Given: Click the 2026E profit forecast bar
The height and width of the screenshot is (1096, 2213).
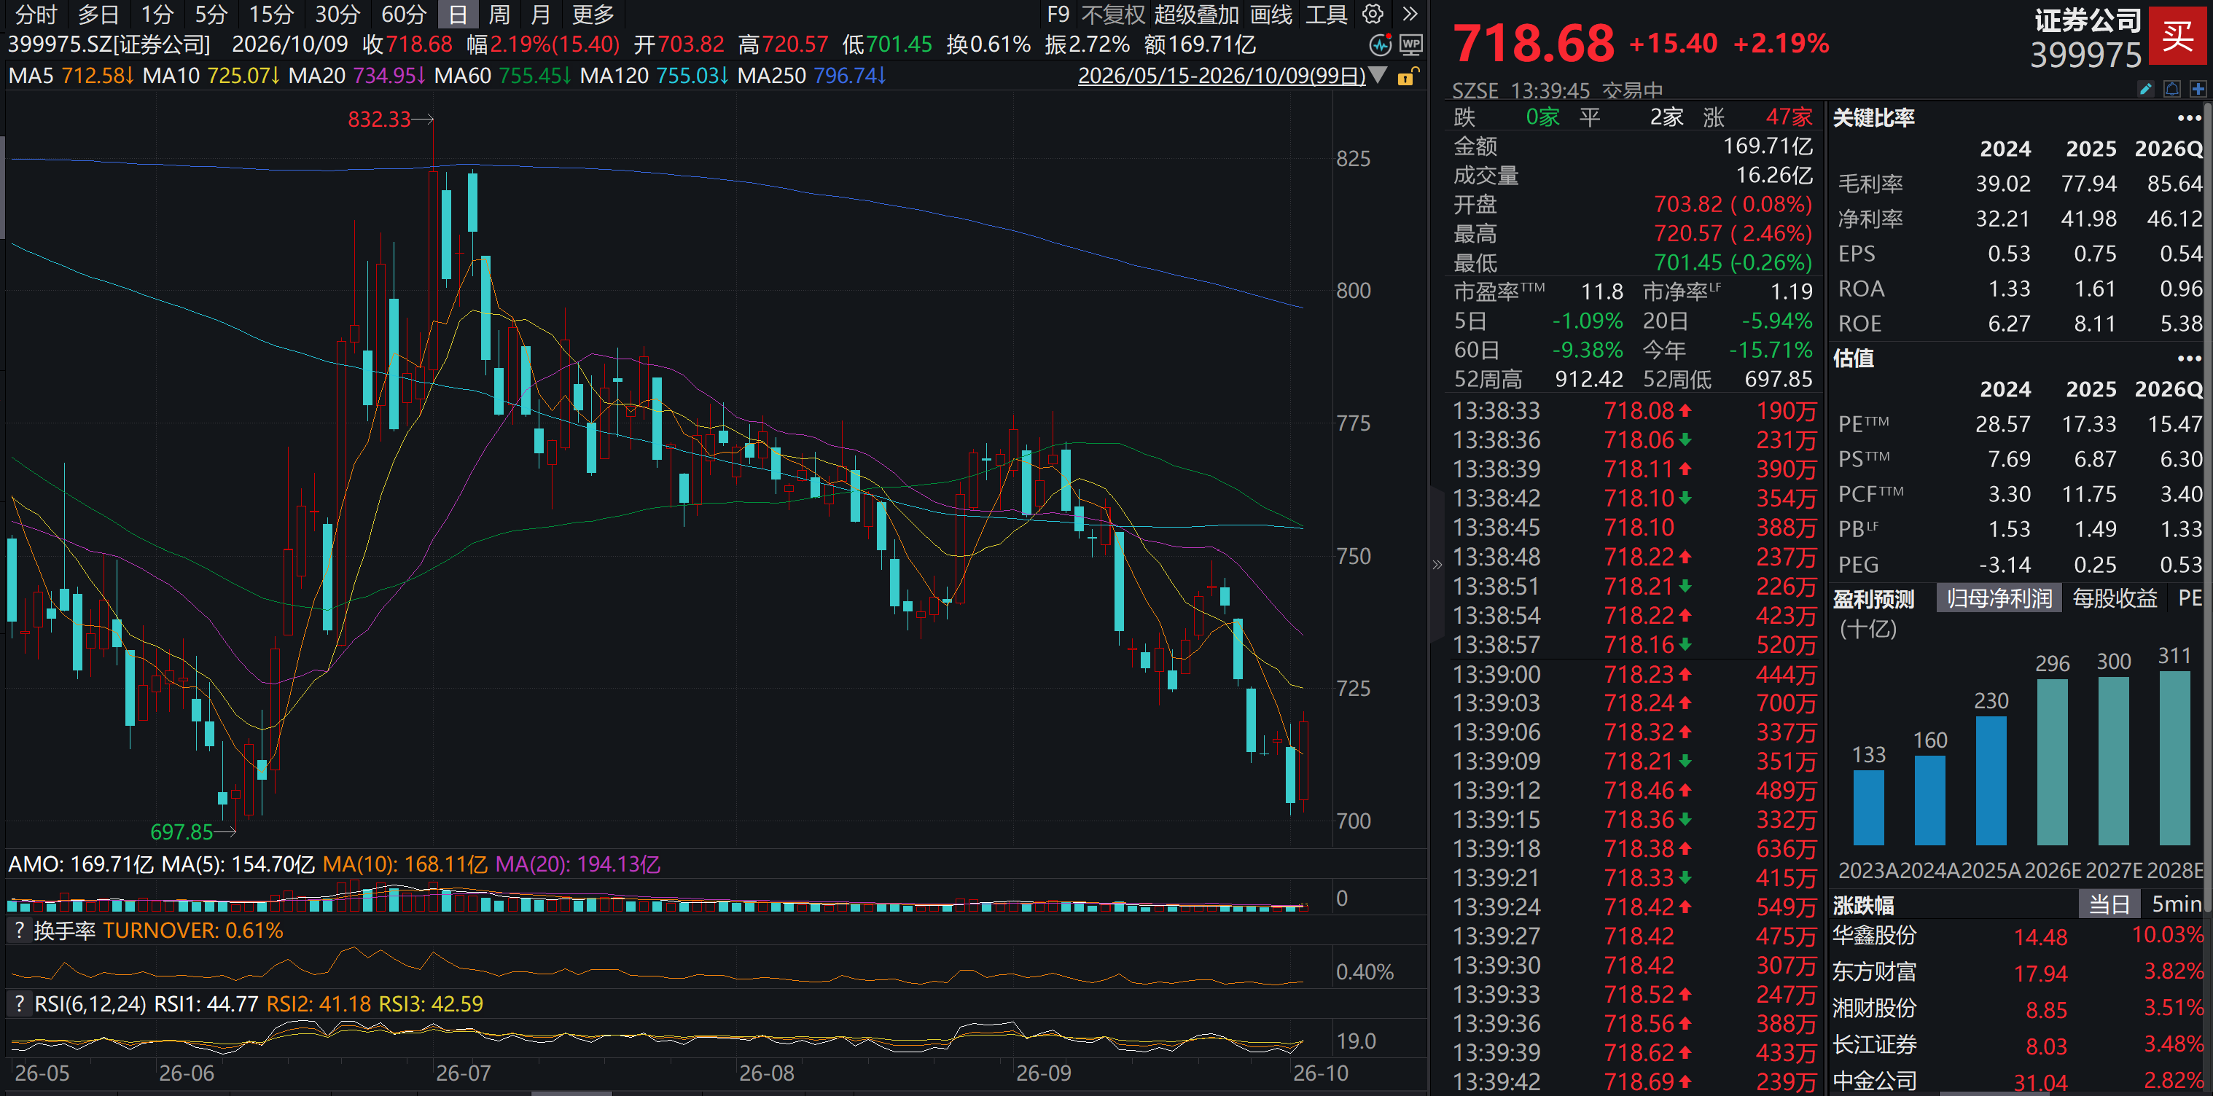Looking at the screenshot, I should point(2051,762).
